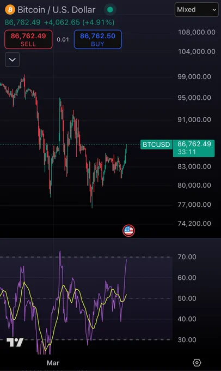Click the 83,000.00 price axis label
221x371 pixels.
[194, 166]
